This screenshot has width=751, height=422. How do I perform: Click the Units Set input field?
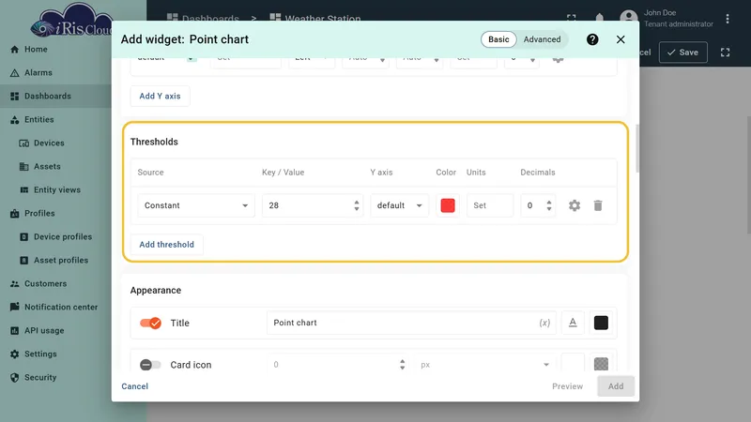pos(490,205)
